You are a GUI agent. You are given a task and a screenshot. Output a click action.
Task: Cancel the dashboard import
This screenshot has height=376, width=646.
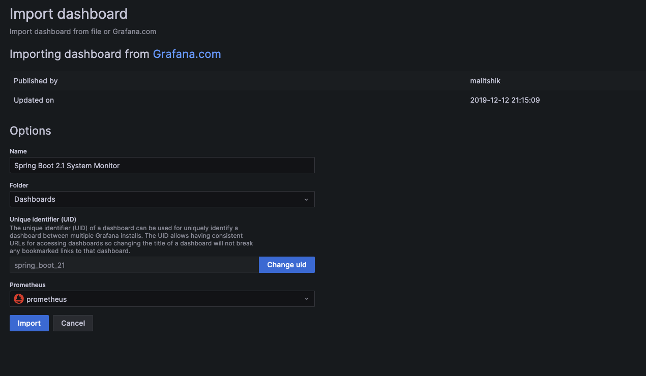click(x=73, y=323)
